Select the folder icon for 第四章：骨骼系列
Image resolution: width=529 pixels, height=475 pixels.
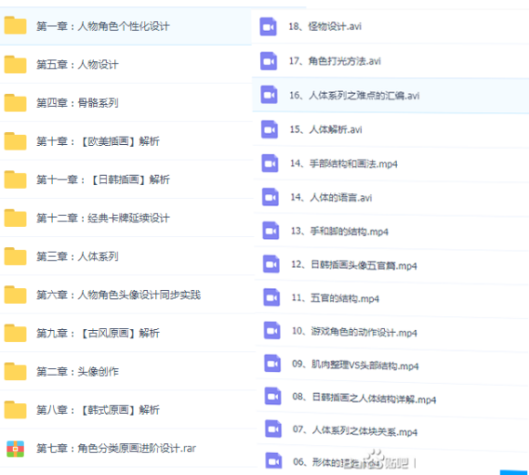pos(16,102)
